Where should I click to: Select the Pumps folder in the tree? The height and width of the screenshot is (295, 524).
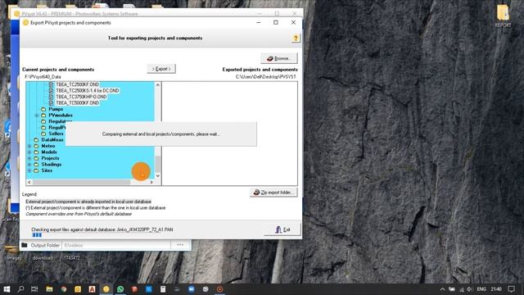56,109
